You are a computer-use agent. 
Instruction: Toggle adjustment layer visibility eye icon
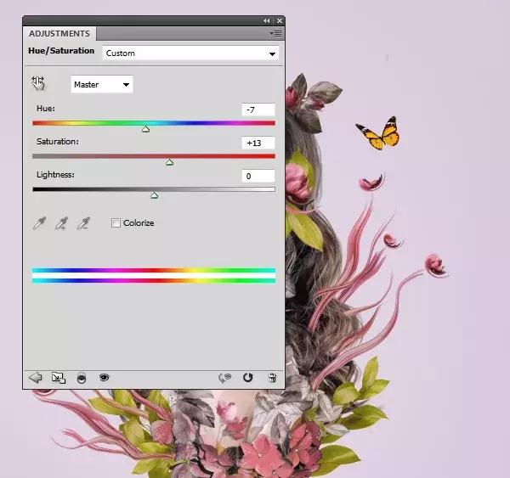click(104, 377)
